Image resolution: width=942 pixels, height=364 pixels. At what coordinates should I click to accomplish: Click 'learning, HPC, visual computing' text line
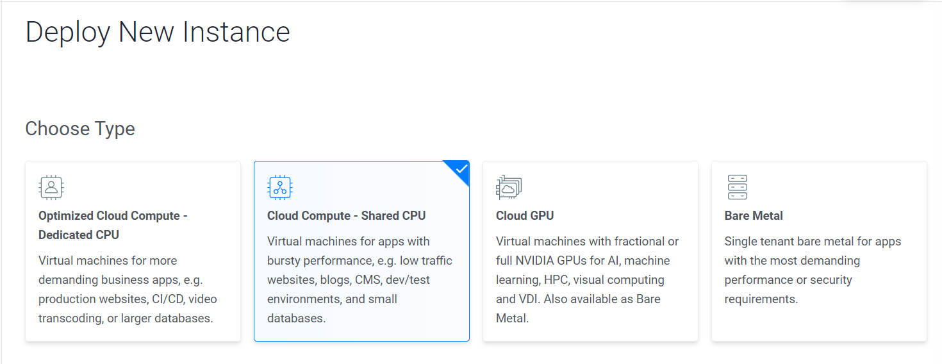(580, 280)
